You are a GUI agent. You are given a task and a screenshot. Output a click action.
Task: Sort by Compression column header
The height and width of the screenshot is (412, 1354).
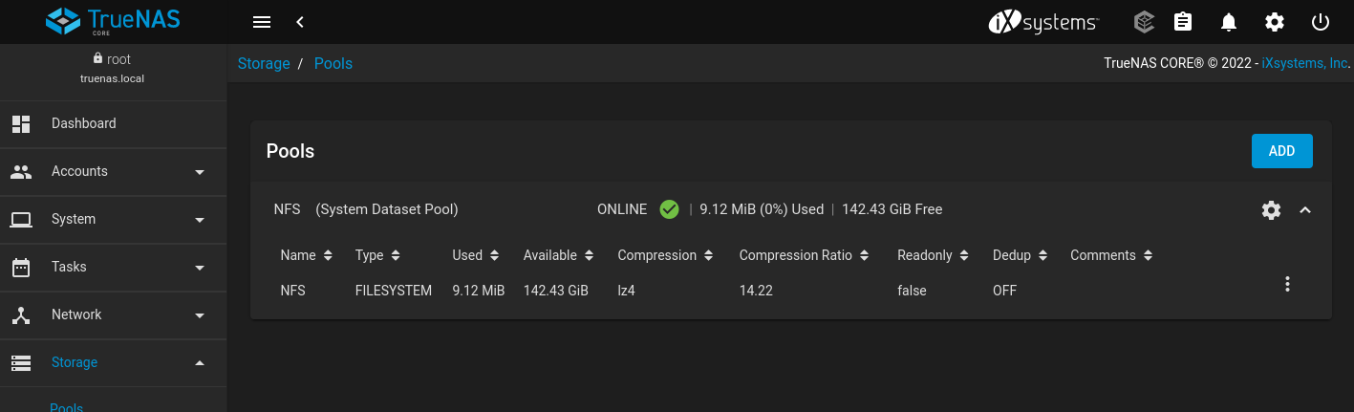[666, 255]
